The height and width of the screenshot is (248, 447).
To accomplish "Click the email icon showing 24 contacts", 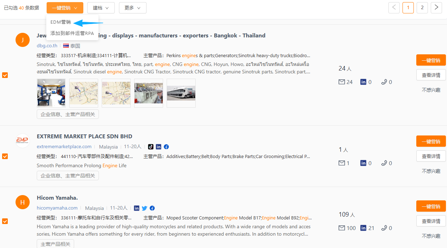I will (341, 82).
